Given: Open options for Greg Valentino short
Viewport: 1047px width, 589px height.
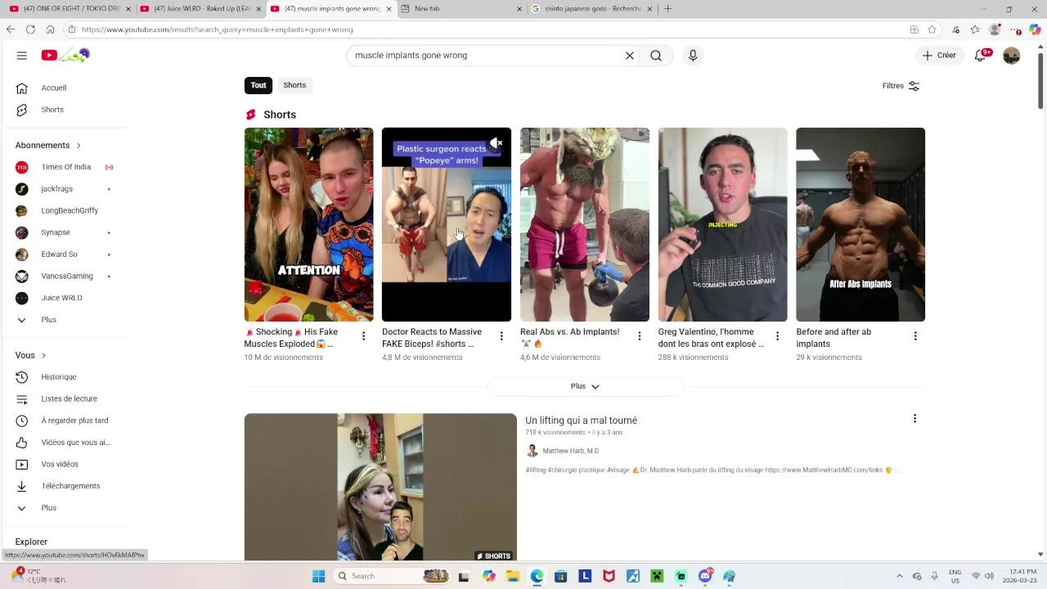Looking at the screenshot, I should coord(777,336).
